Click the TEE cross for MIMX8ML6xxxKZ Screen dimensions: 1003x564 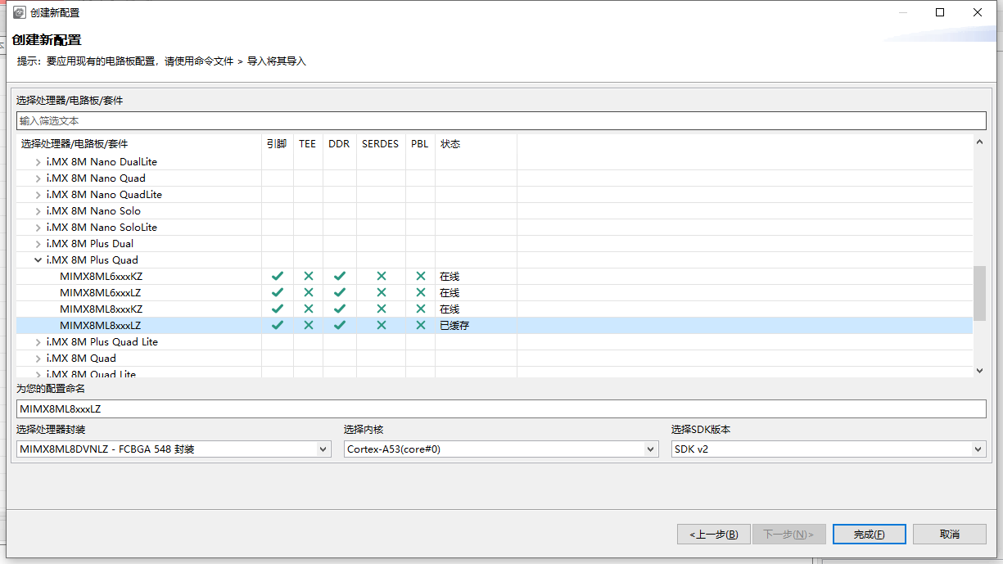309,277
